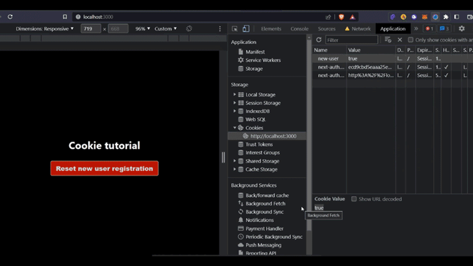
Task: Delete the selected cookie with X icon
Action: (400, 40)
